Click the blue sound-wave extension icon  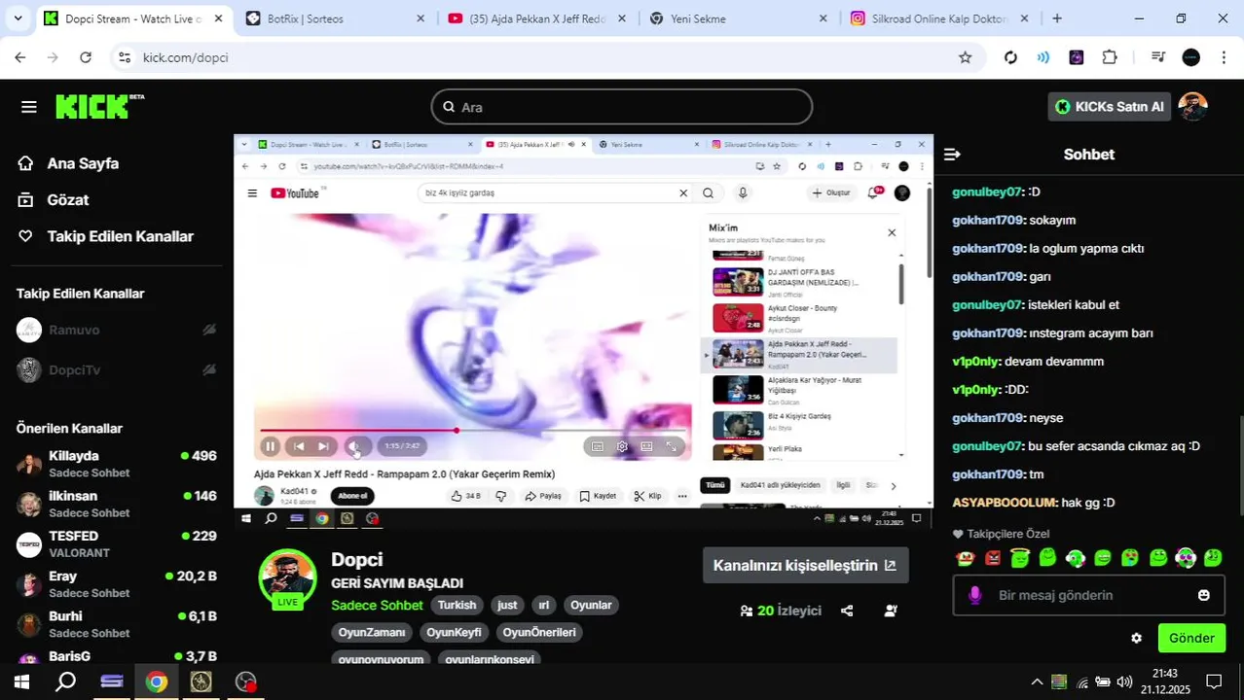[1043, 57]
